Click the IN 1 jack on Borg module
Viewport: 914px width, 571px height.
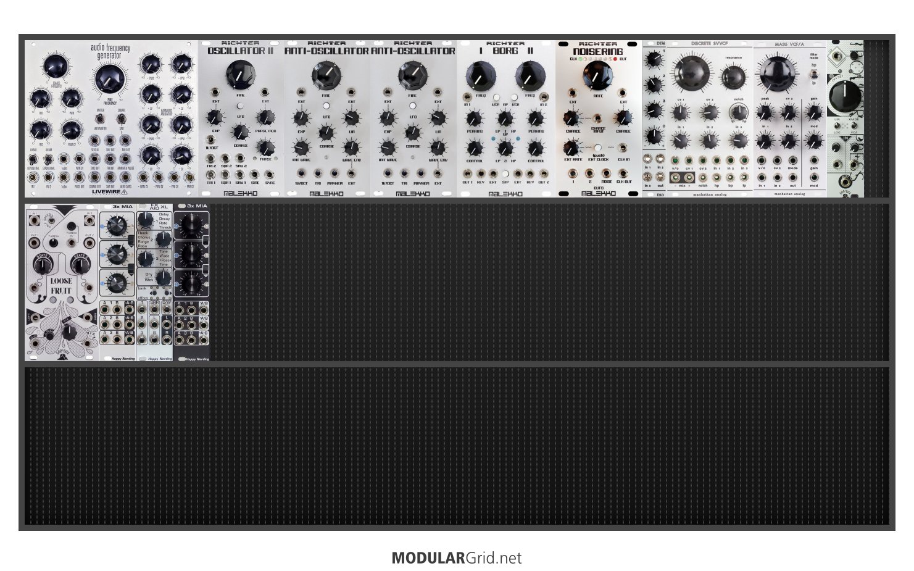[467, 97]
